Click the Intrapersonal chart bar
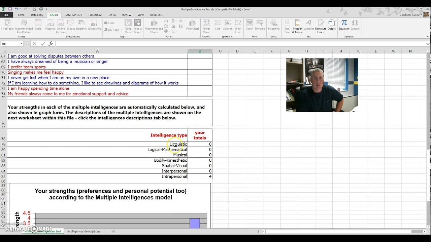431x242 pixels. click(195, 223)
